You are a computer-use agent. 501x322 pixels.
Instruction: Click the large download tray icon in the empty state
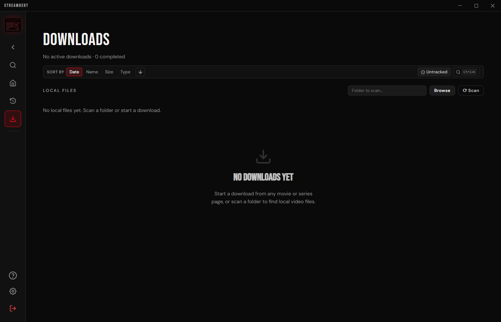(263, 157)
